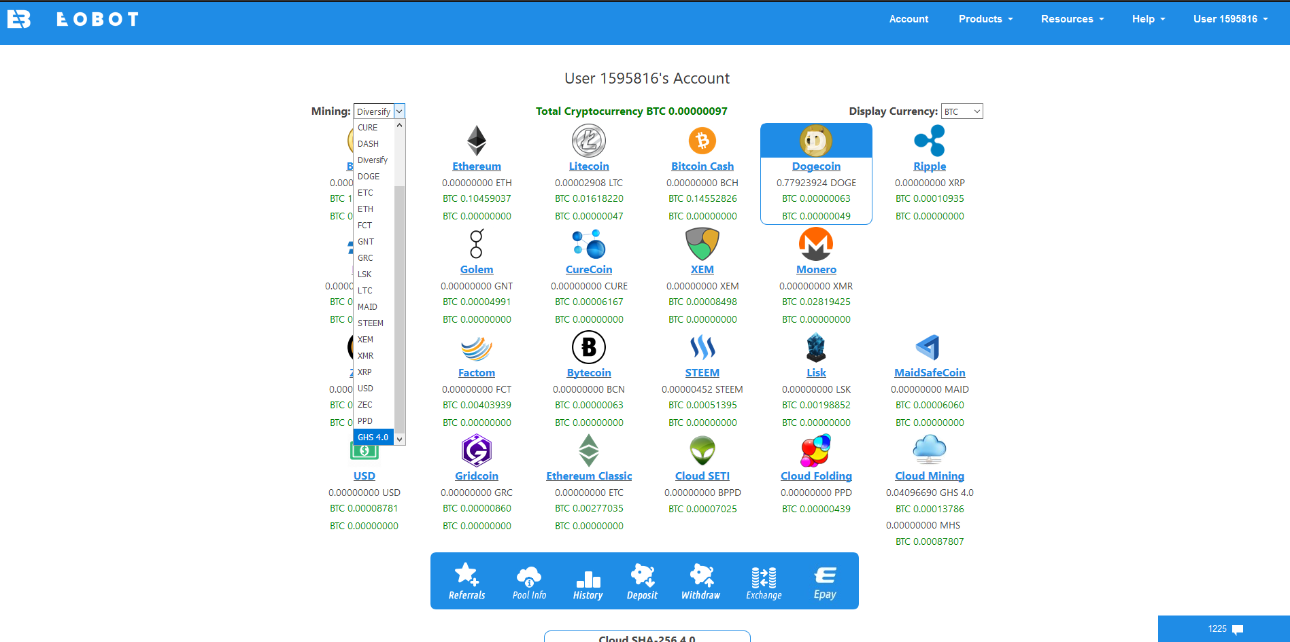The height and width of the screenshot is (642, 1290).
Task: Choose MAID from the Mining list
Action: point(373,307)
